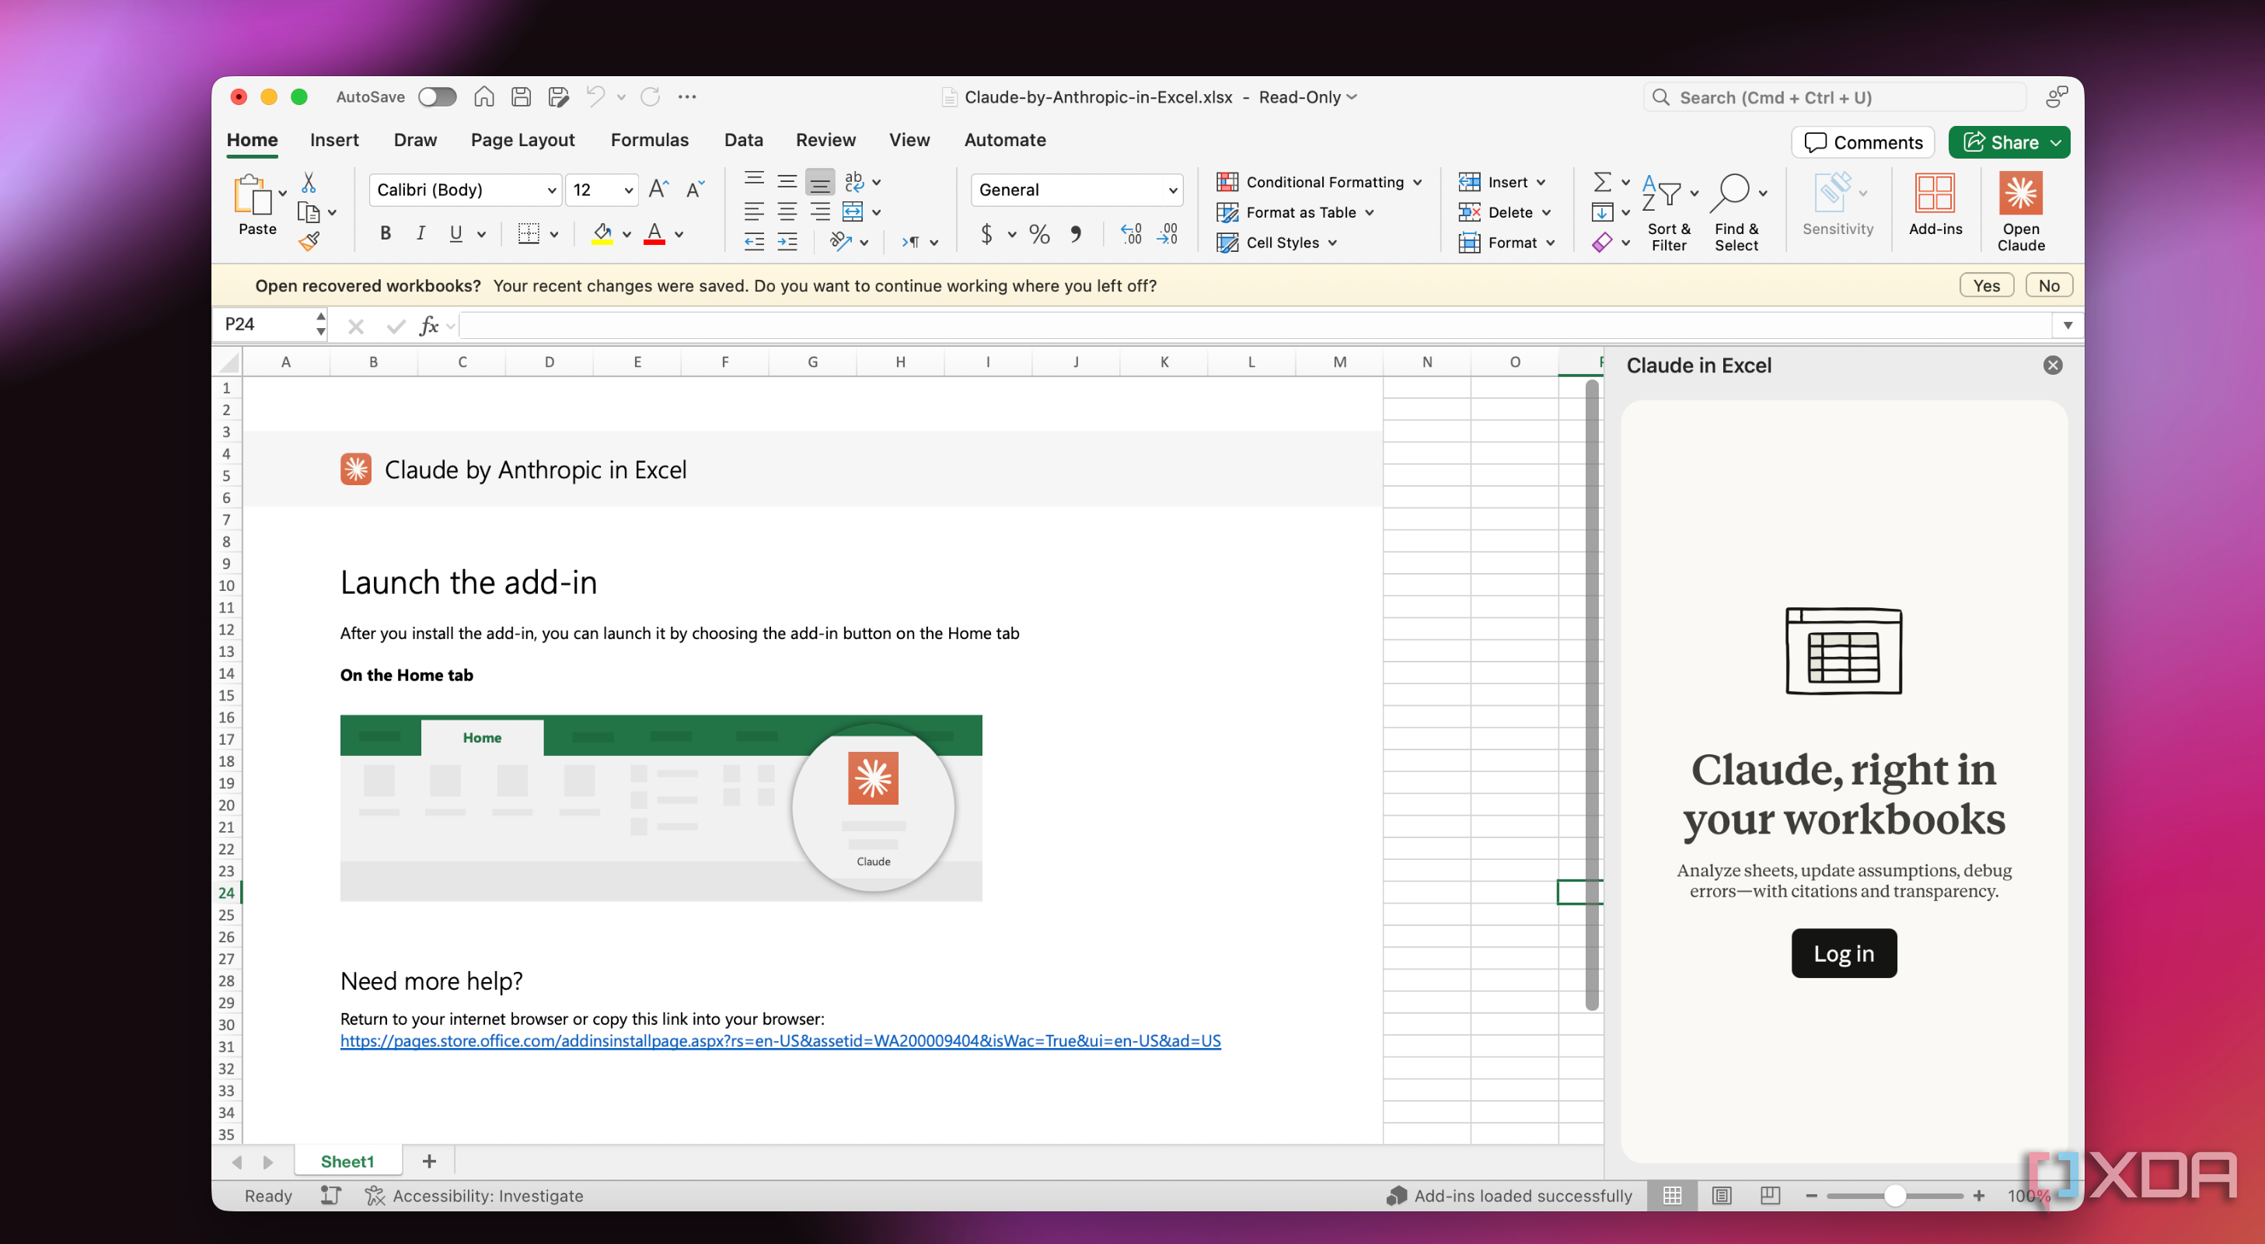Click the Paste clipboard icon
2265x1244 pixels.
pos(253,194)
